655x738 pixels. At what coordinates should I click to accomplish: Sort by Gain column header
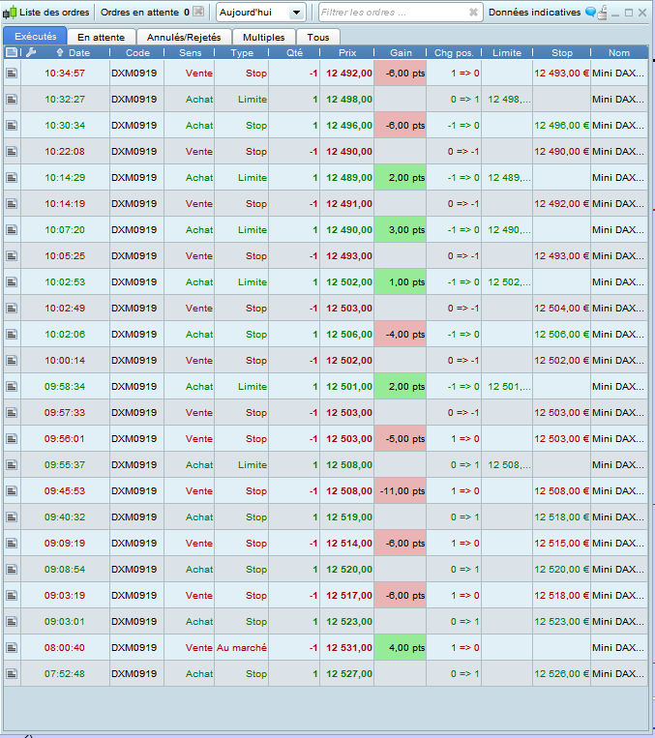(400, 52)
